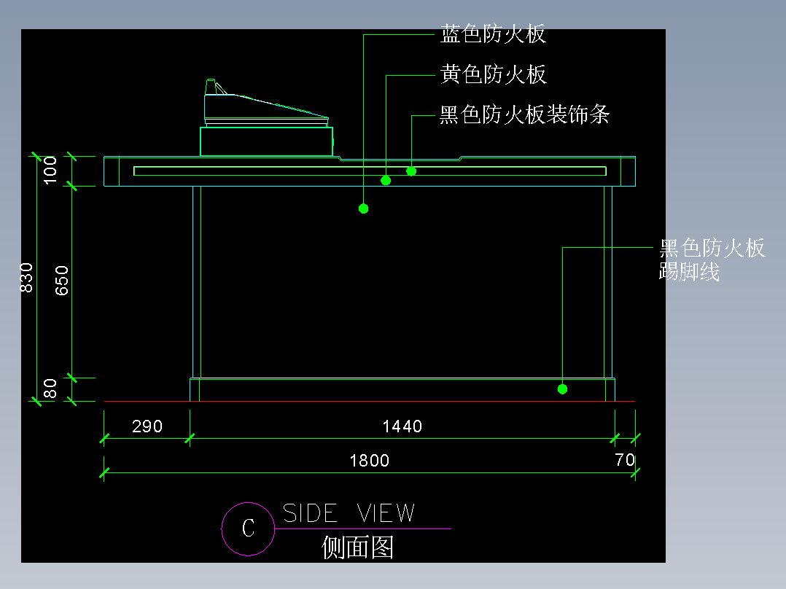Viewport: 786px width, 589px height.
Task: Click the cash register drawing on counter
Action: click(267, 117)
